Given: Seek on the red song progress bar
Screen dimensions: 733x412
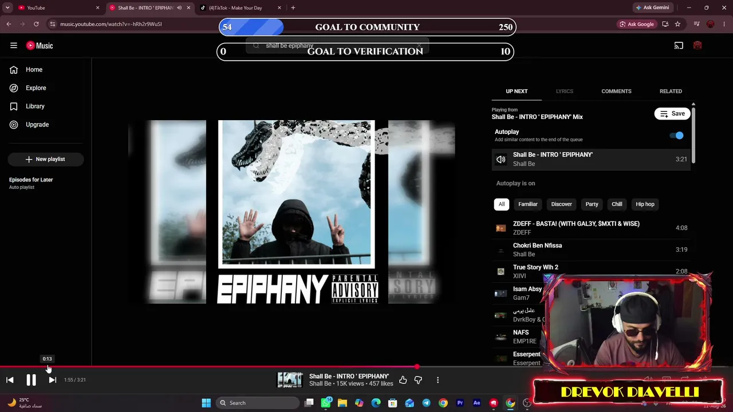Looking at the screenshot, I should (208, 367).
